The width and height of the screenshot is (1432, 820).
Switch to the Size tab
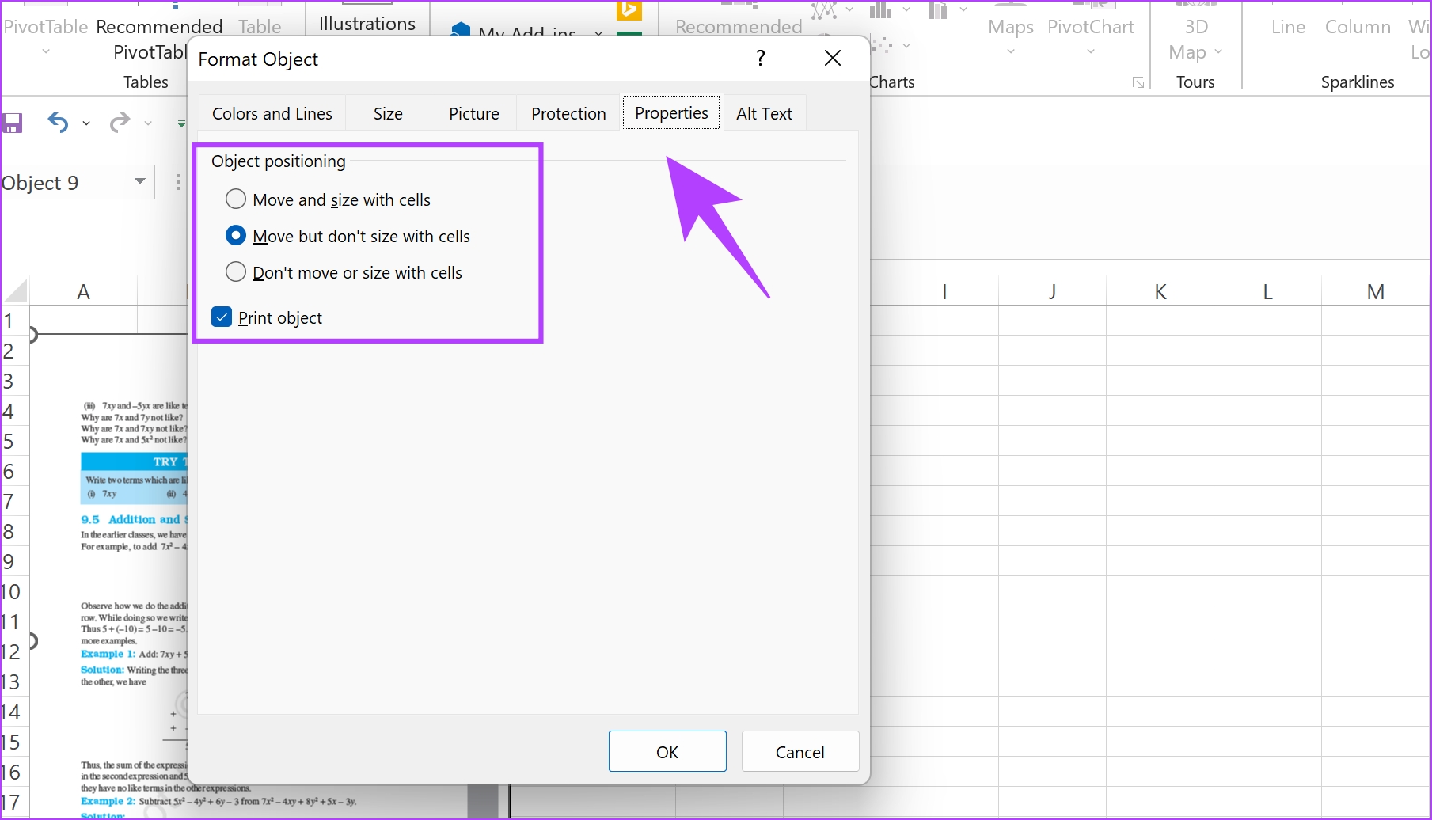(x=388, y=113)
